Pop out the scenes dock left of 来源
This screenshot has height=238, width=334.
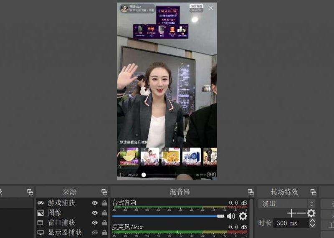point(30,192)
